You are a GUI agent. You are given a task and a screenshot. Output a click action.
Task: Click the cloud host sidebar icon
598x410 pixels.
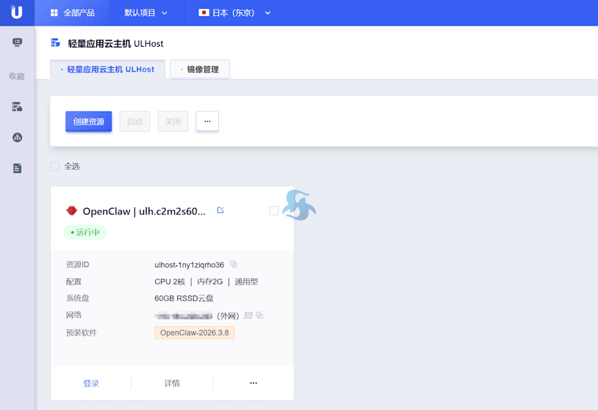(x=18, y=107)
